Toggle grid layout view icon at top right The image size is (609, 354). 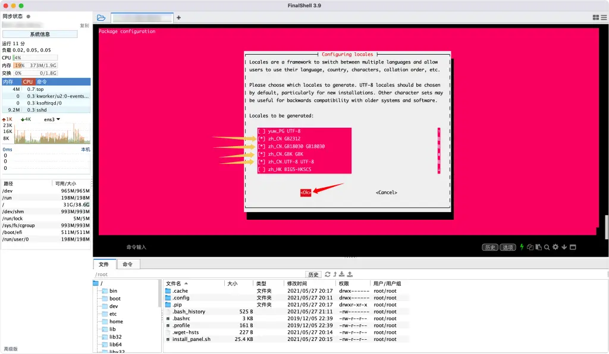tap(595, 18)
